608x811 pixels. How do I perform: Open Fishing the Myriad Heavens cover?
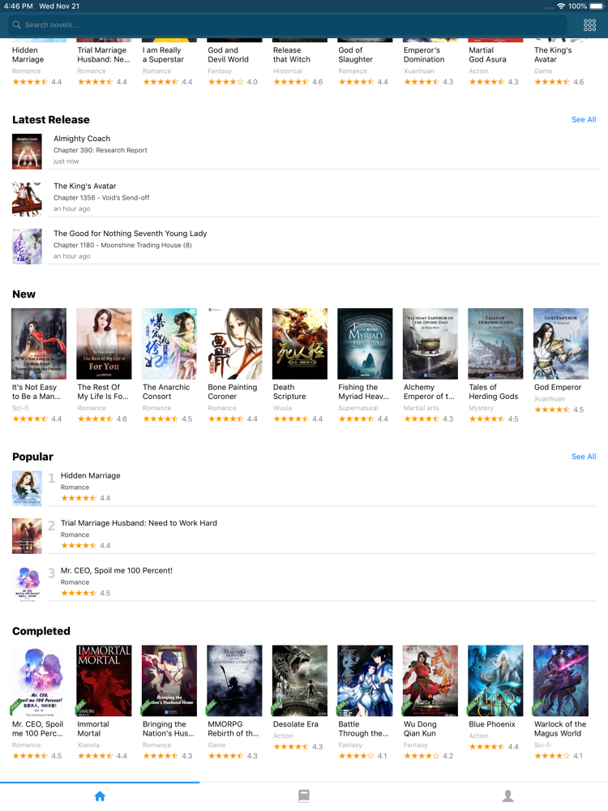click(x=365, y=343)
